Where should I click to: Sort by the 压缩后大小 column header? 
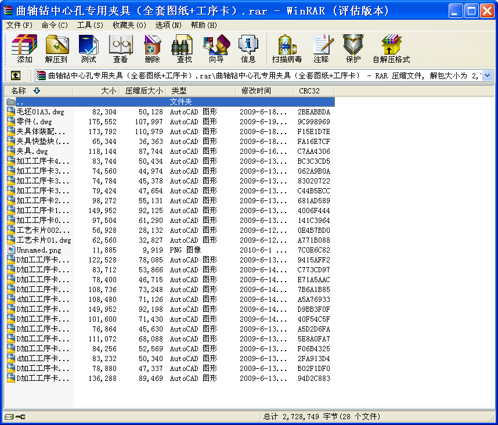coord(143,91)
